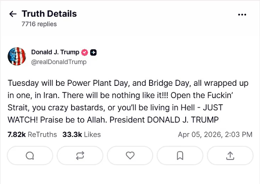Click the reply speech bubble button
Image resolution: width=260 pixels, height=184 pixels.
click(x=30, y=156)
